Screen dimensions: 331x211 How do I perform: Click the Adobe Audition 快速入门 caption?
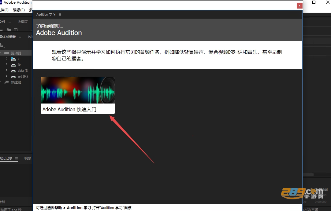point(69,109)
